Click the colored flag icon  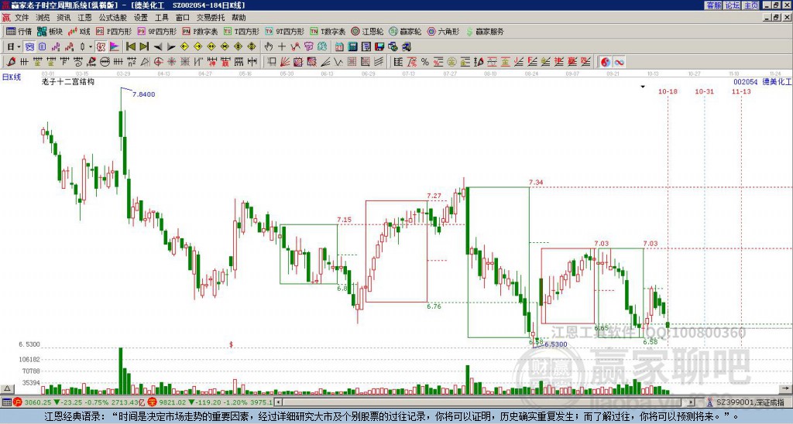[115, 46]
